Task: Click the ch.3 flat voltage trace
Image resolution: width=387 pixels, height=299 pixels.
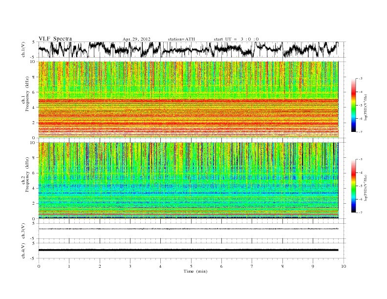Action: pyautogui.click(x=188, y=229)
